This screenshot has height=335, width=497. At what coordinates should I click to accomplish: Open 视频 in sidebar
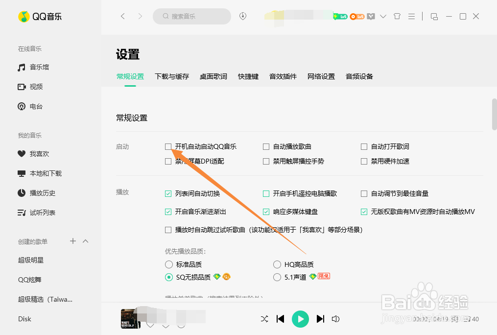coord(30,87)
